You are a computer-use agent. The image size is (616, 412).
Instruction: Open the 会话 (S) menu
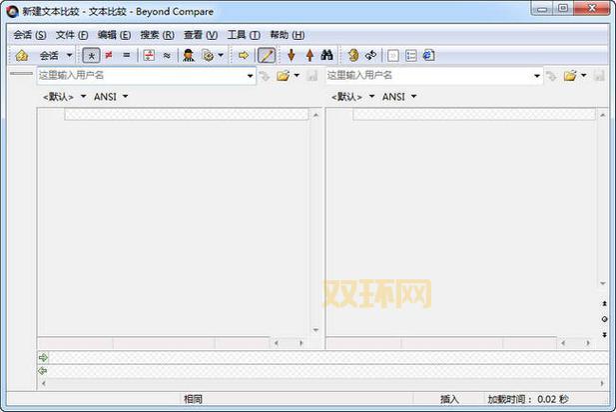tap(30, 35)
